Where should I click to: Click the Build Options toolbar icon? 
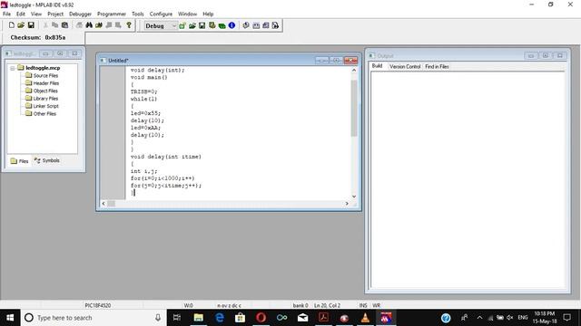pos(212,25)
